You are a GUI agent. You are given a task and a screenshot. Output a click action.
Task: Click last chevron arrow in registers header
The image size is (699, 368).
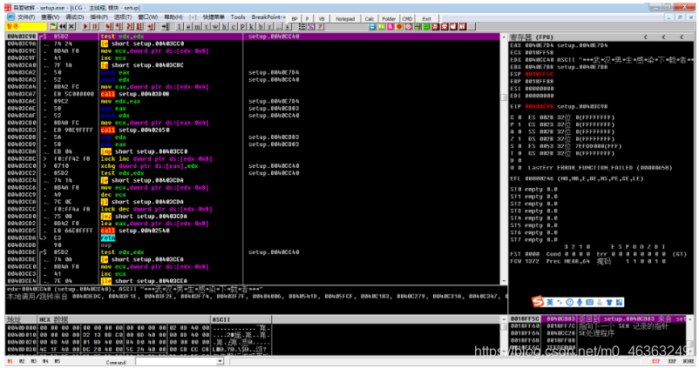point(682,37)
